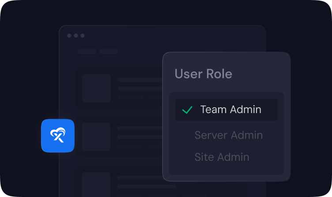Click the top list item's title line
The image size is (332, 197).
coord(140,80)
